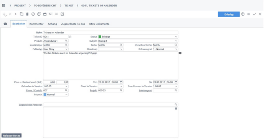
Task: Click the copy ticket icon
Action: pos(21,14)
